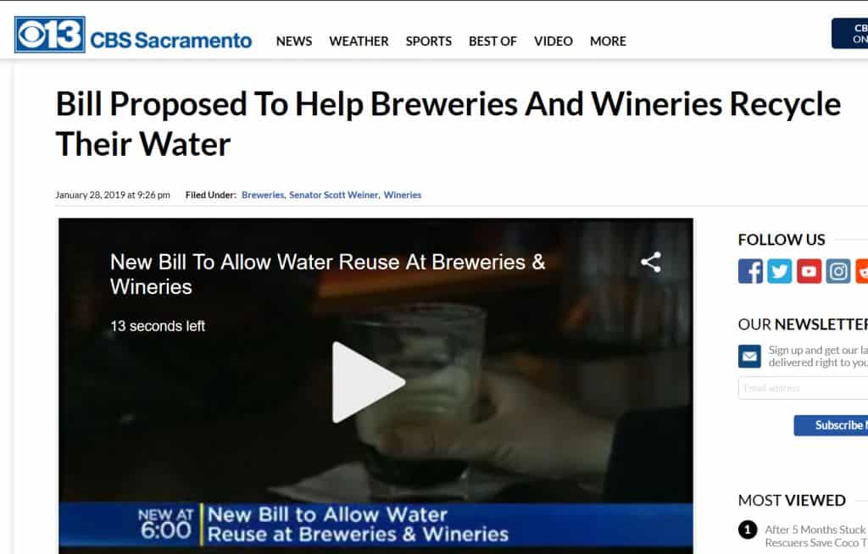Follow the Wineries tag link

click(x=403, y=195)
